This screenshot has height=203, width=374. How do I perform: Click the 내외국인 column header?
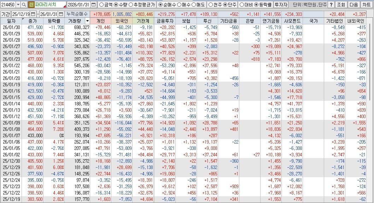pos(356,21)
